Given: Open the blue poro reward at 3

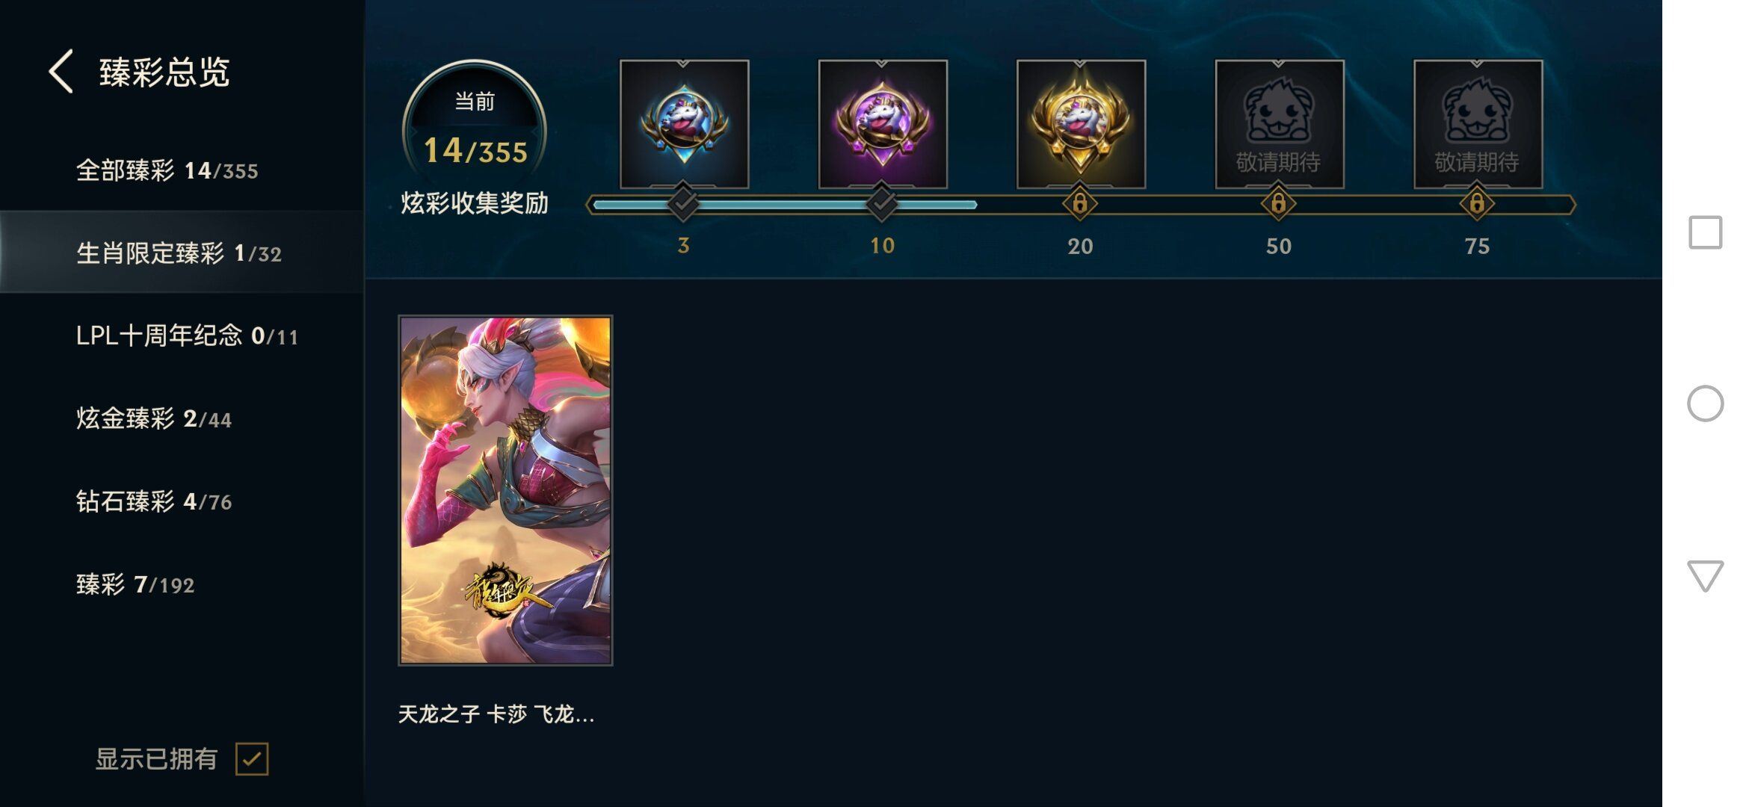Looking at the screenshot, I should pyautogui.click(x=684, y=124).
